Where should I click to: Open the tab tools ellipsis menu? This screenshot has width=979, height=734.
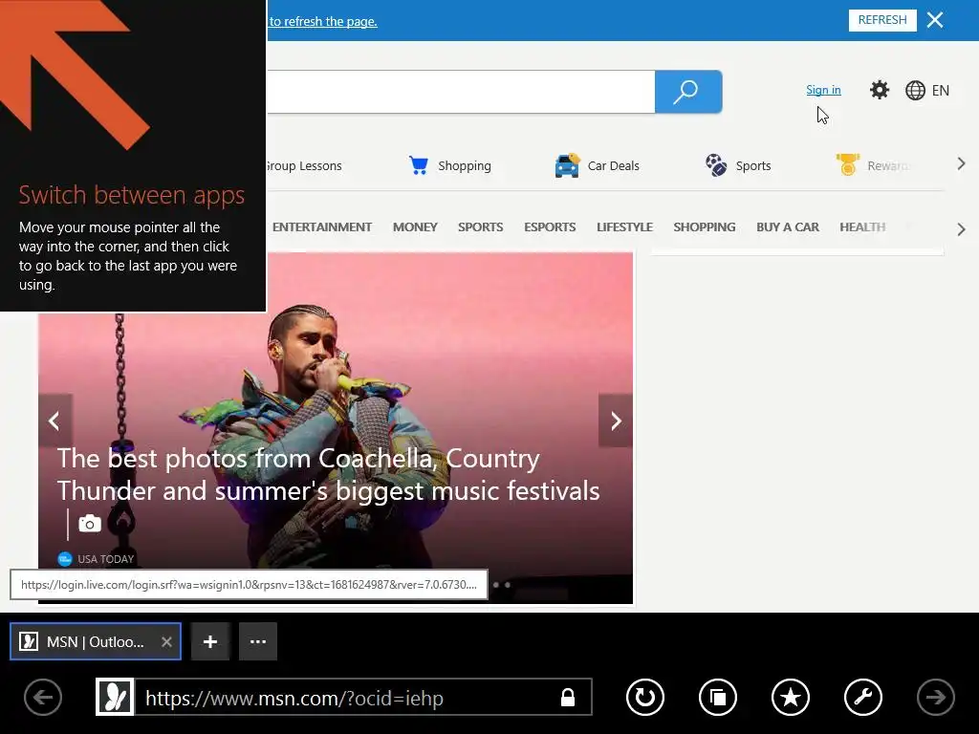click(x=258, y=641)
